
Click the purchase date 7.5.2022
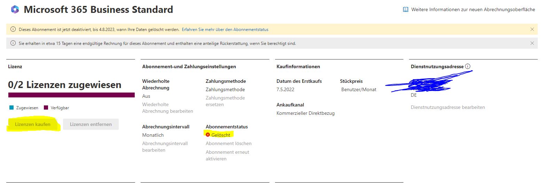(285, 89)
